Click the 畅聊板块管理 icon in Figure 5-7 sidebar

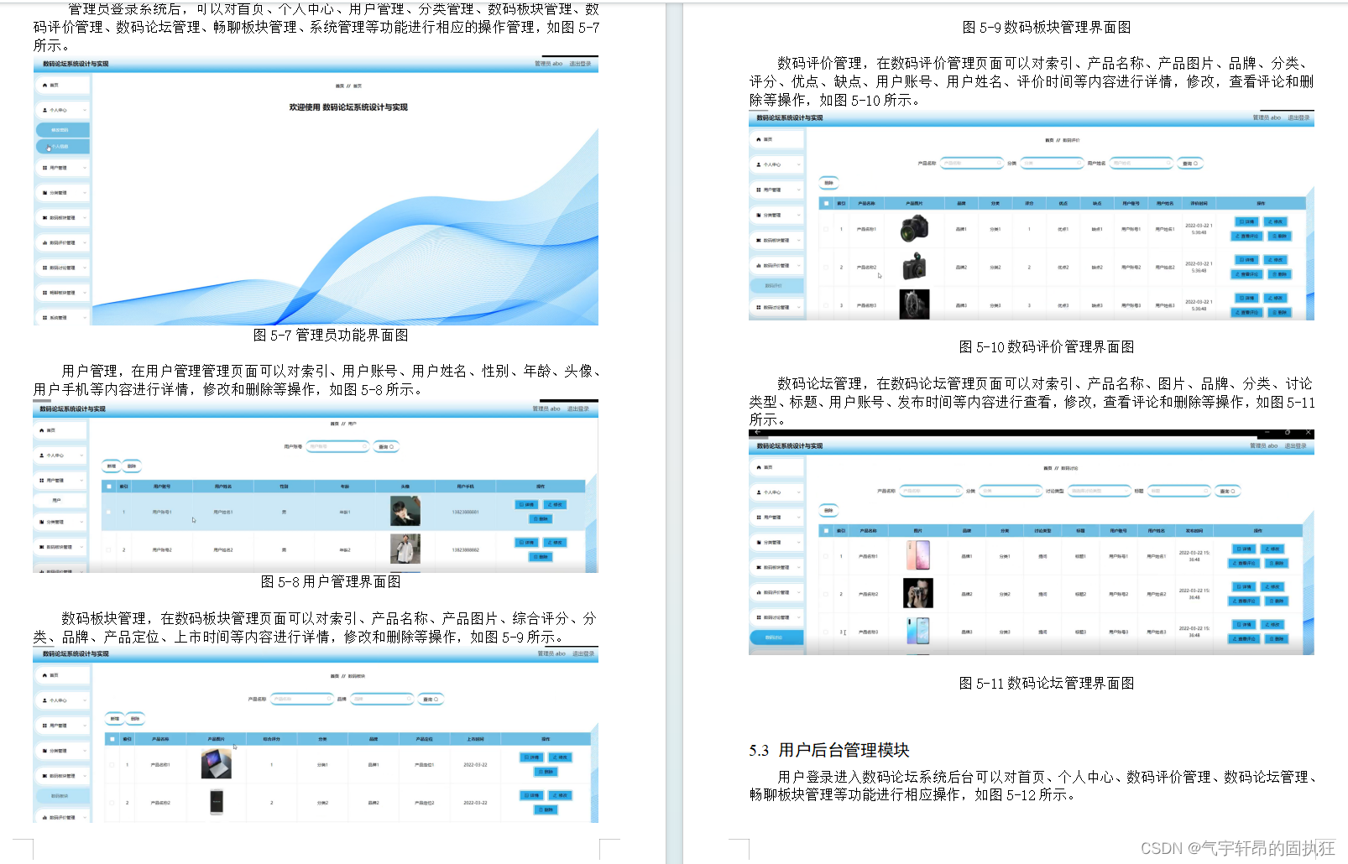44,293
